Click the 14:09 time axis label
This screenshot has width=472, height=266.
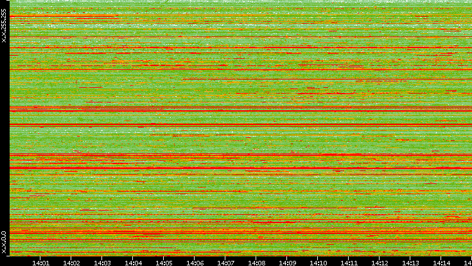(x=287, y=263)
